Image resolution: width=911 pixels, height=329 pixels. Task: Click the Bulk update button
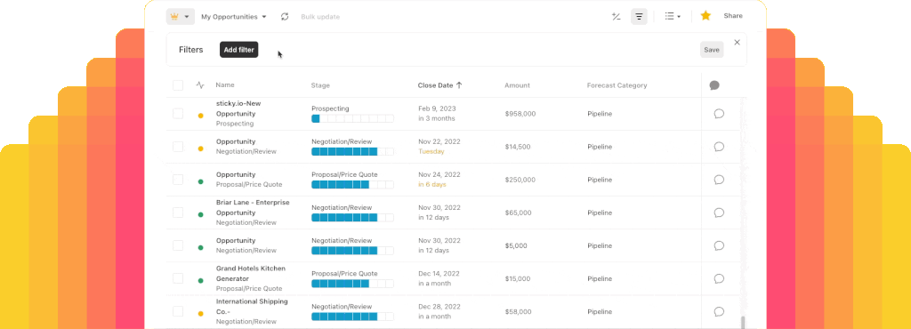tap(320, 17)
